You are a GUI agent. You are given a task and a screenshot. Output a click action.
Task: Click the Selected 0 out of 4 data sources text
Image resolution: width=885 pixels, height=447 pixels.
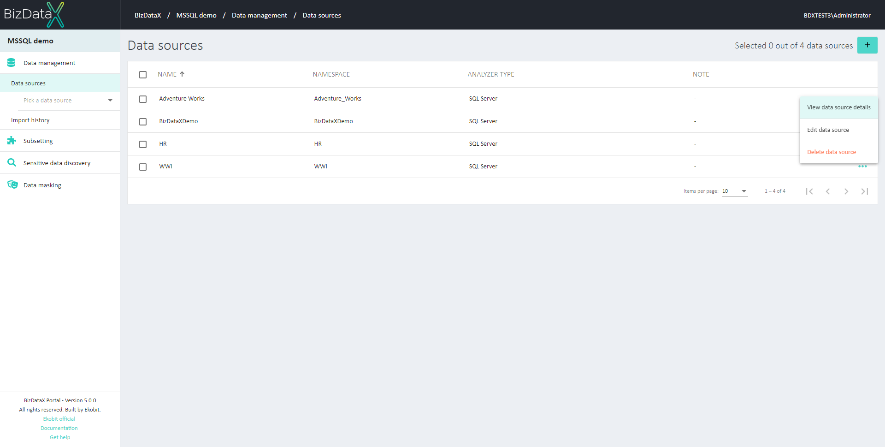(x=794, y=46)
